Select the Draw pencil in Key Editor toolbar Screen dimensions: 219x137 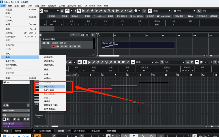(x=93, y=62)
